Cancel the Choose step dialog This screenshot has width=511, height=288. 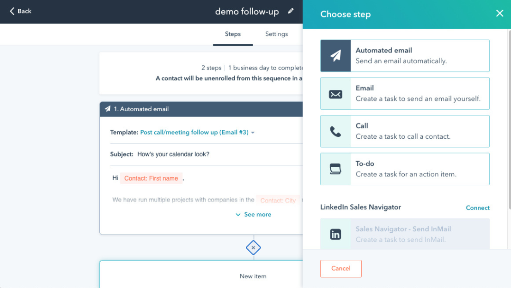click(341, 269)
